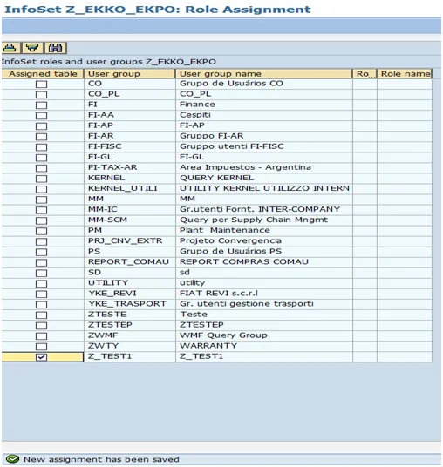Check the FI-AP user group checkbox
Screen dimensions: 443x467
tap(42, 126)
